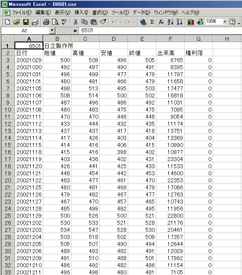Open the 編集(E) menu
The height and width of the screenshot is (275, 242).
[43, 13]
